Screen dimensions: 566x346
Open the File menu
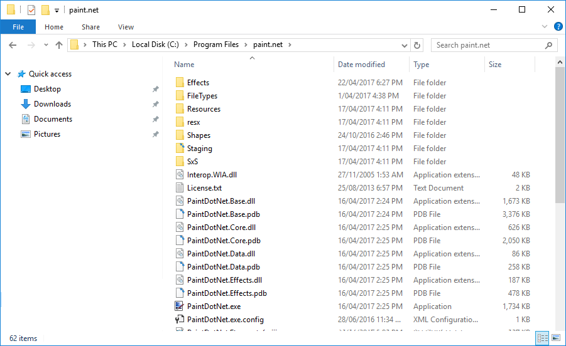18,27
